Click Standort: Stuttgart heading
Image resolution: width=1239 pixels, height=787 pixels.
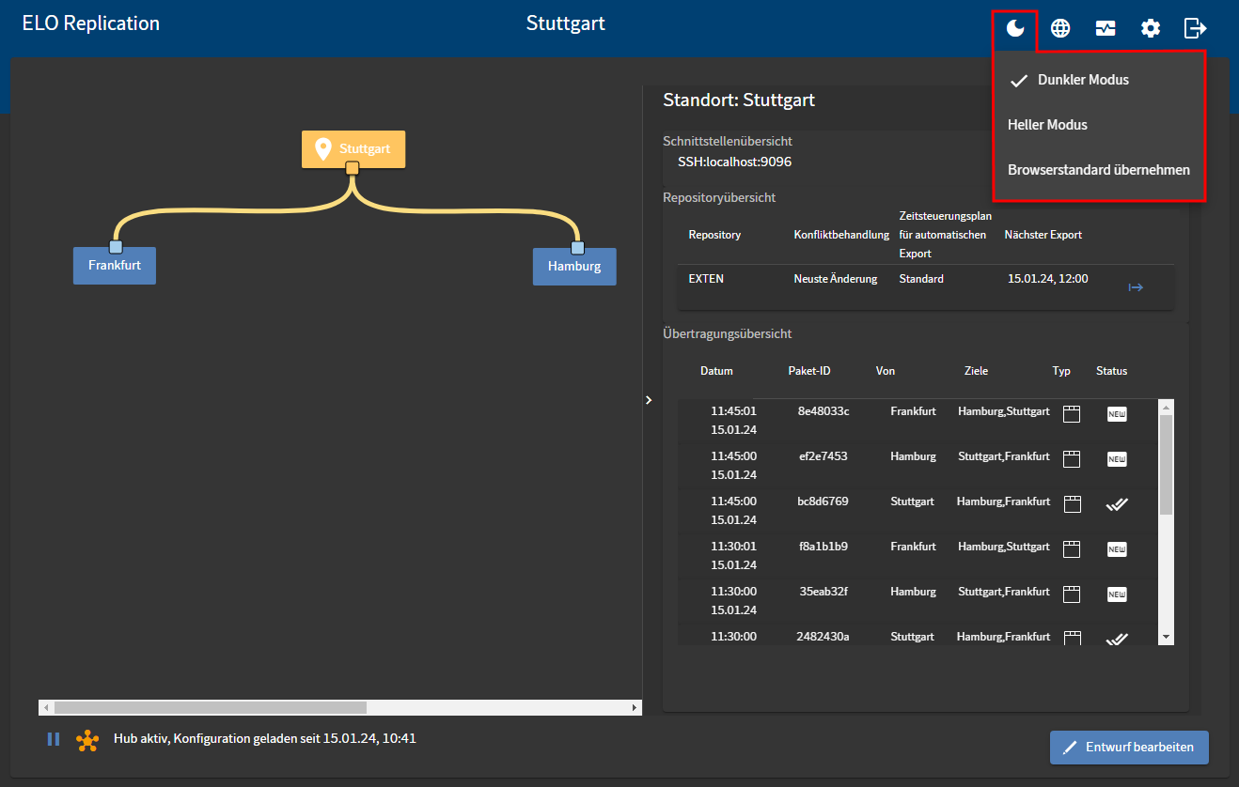pyautogui.click(x=739, y=100)
